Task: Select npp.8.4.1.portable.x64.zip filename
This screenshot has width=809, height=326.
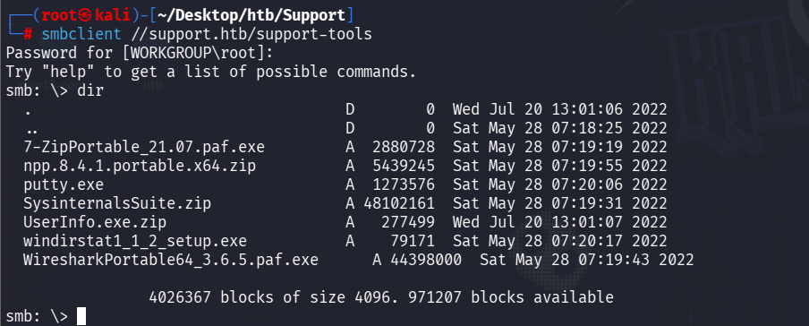Action: [x=140, y=166]
